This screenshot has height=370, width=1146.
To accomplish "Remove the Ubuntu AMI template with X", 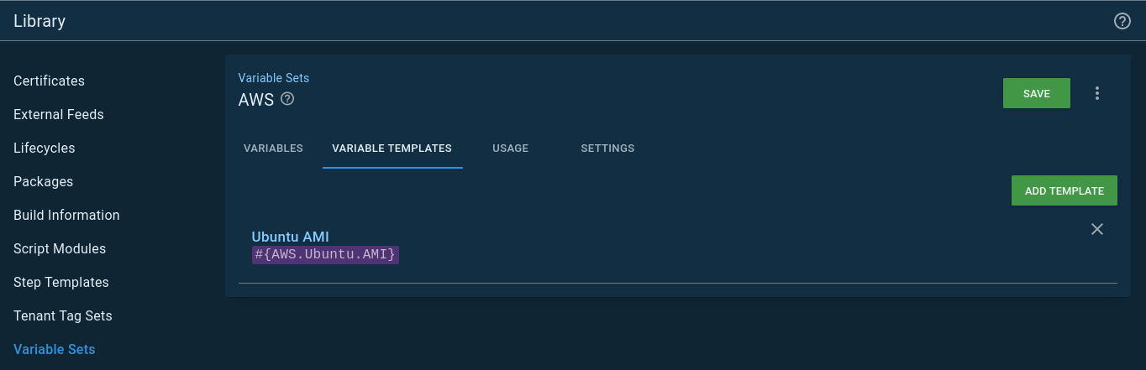I will point(1096,229).
